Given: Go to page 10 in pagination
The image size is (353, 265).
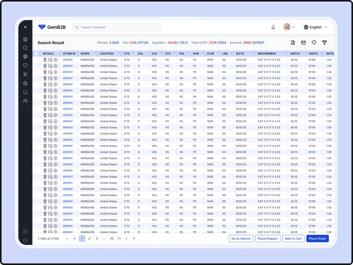Looking at the screenshot, I should pos(111,239).
